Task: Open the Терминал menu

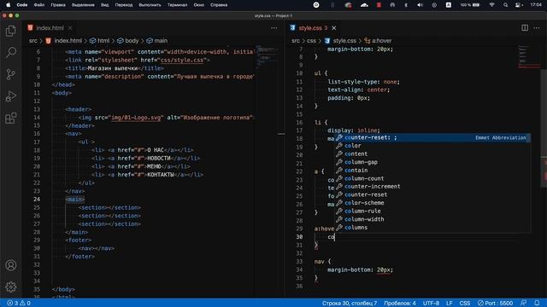Action: tap(177, 5)
